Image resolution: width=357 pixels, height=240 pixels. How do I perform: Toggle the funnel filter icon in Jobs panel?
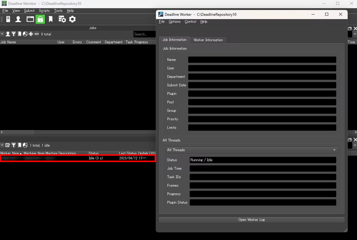14,34
